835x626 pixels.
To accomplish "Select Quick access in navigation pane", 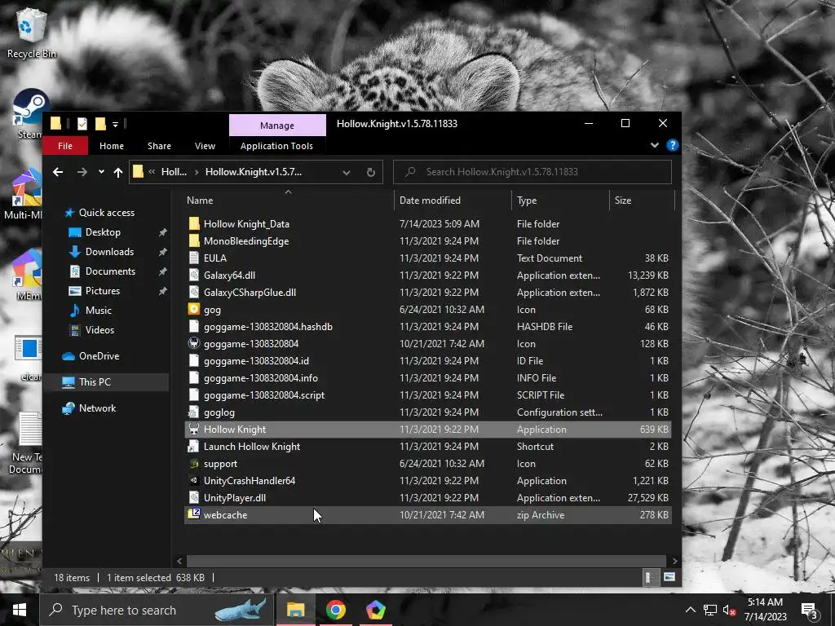I will point(107,213).
